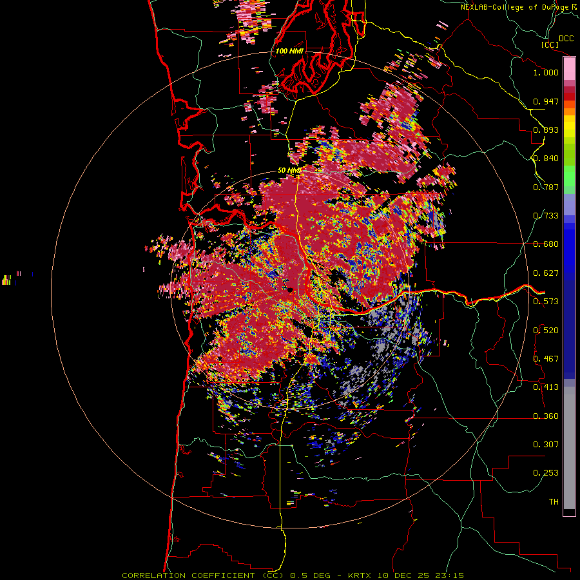Image resolution: width=580 pixels, height=580 pixels.
Task: Select the 0.573 legend value
Action: [x=546, y=302]
